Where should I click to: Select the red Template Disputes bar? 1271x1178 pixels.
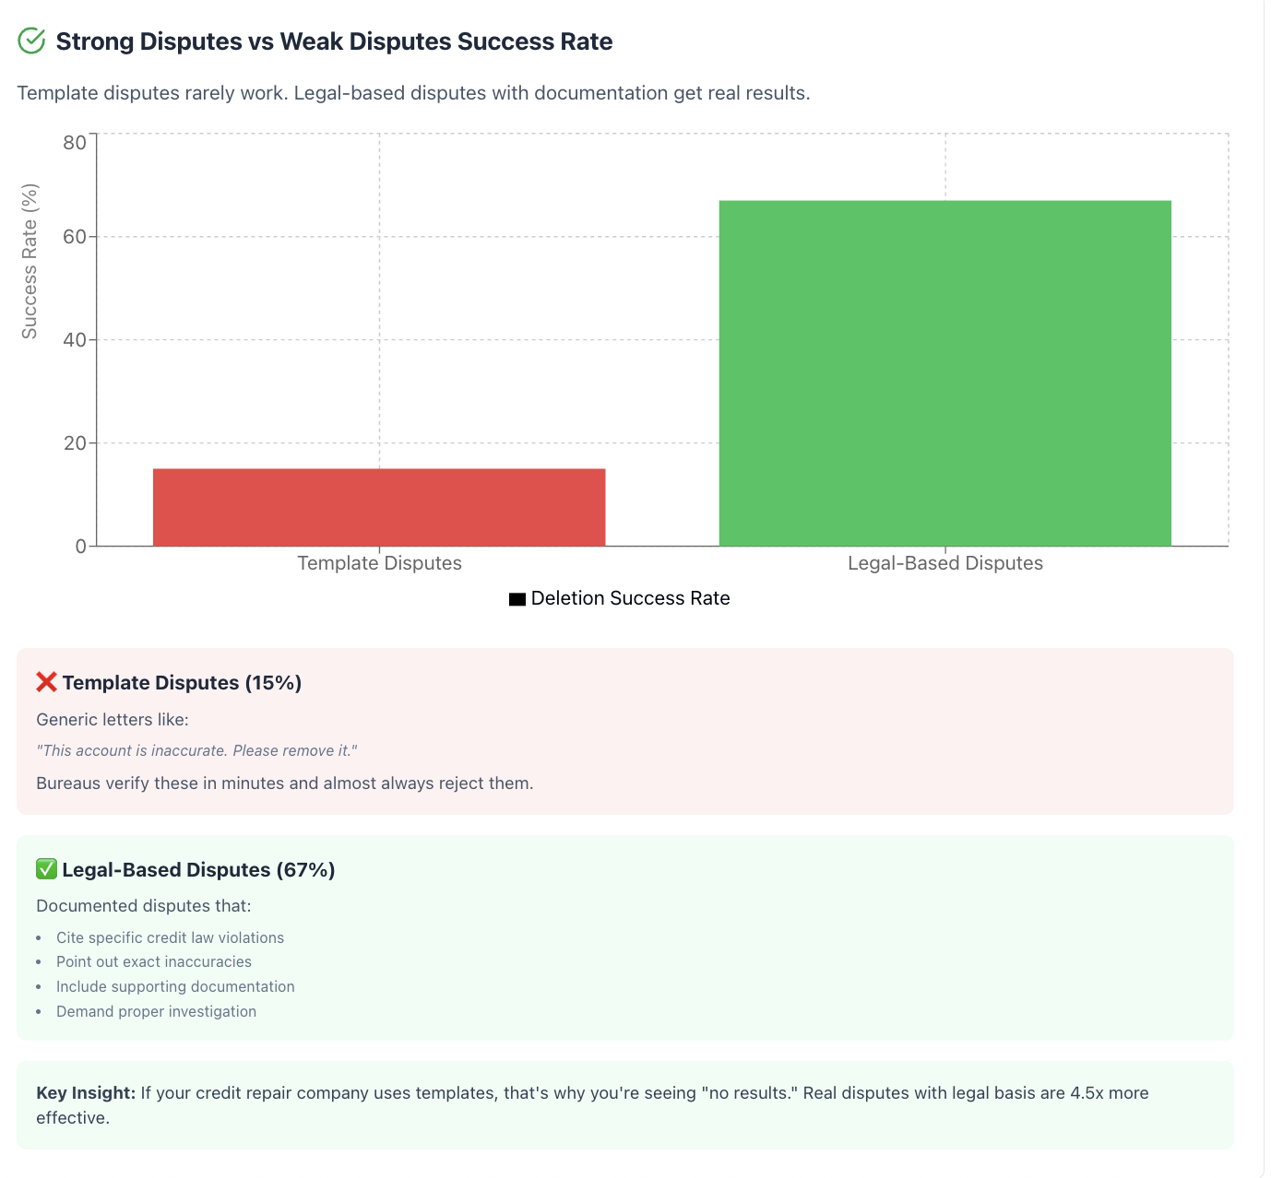(x=379, y=507)
